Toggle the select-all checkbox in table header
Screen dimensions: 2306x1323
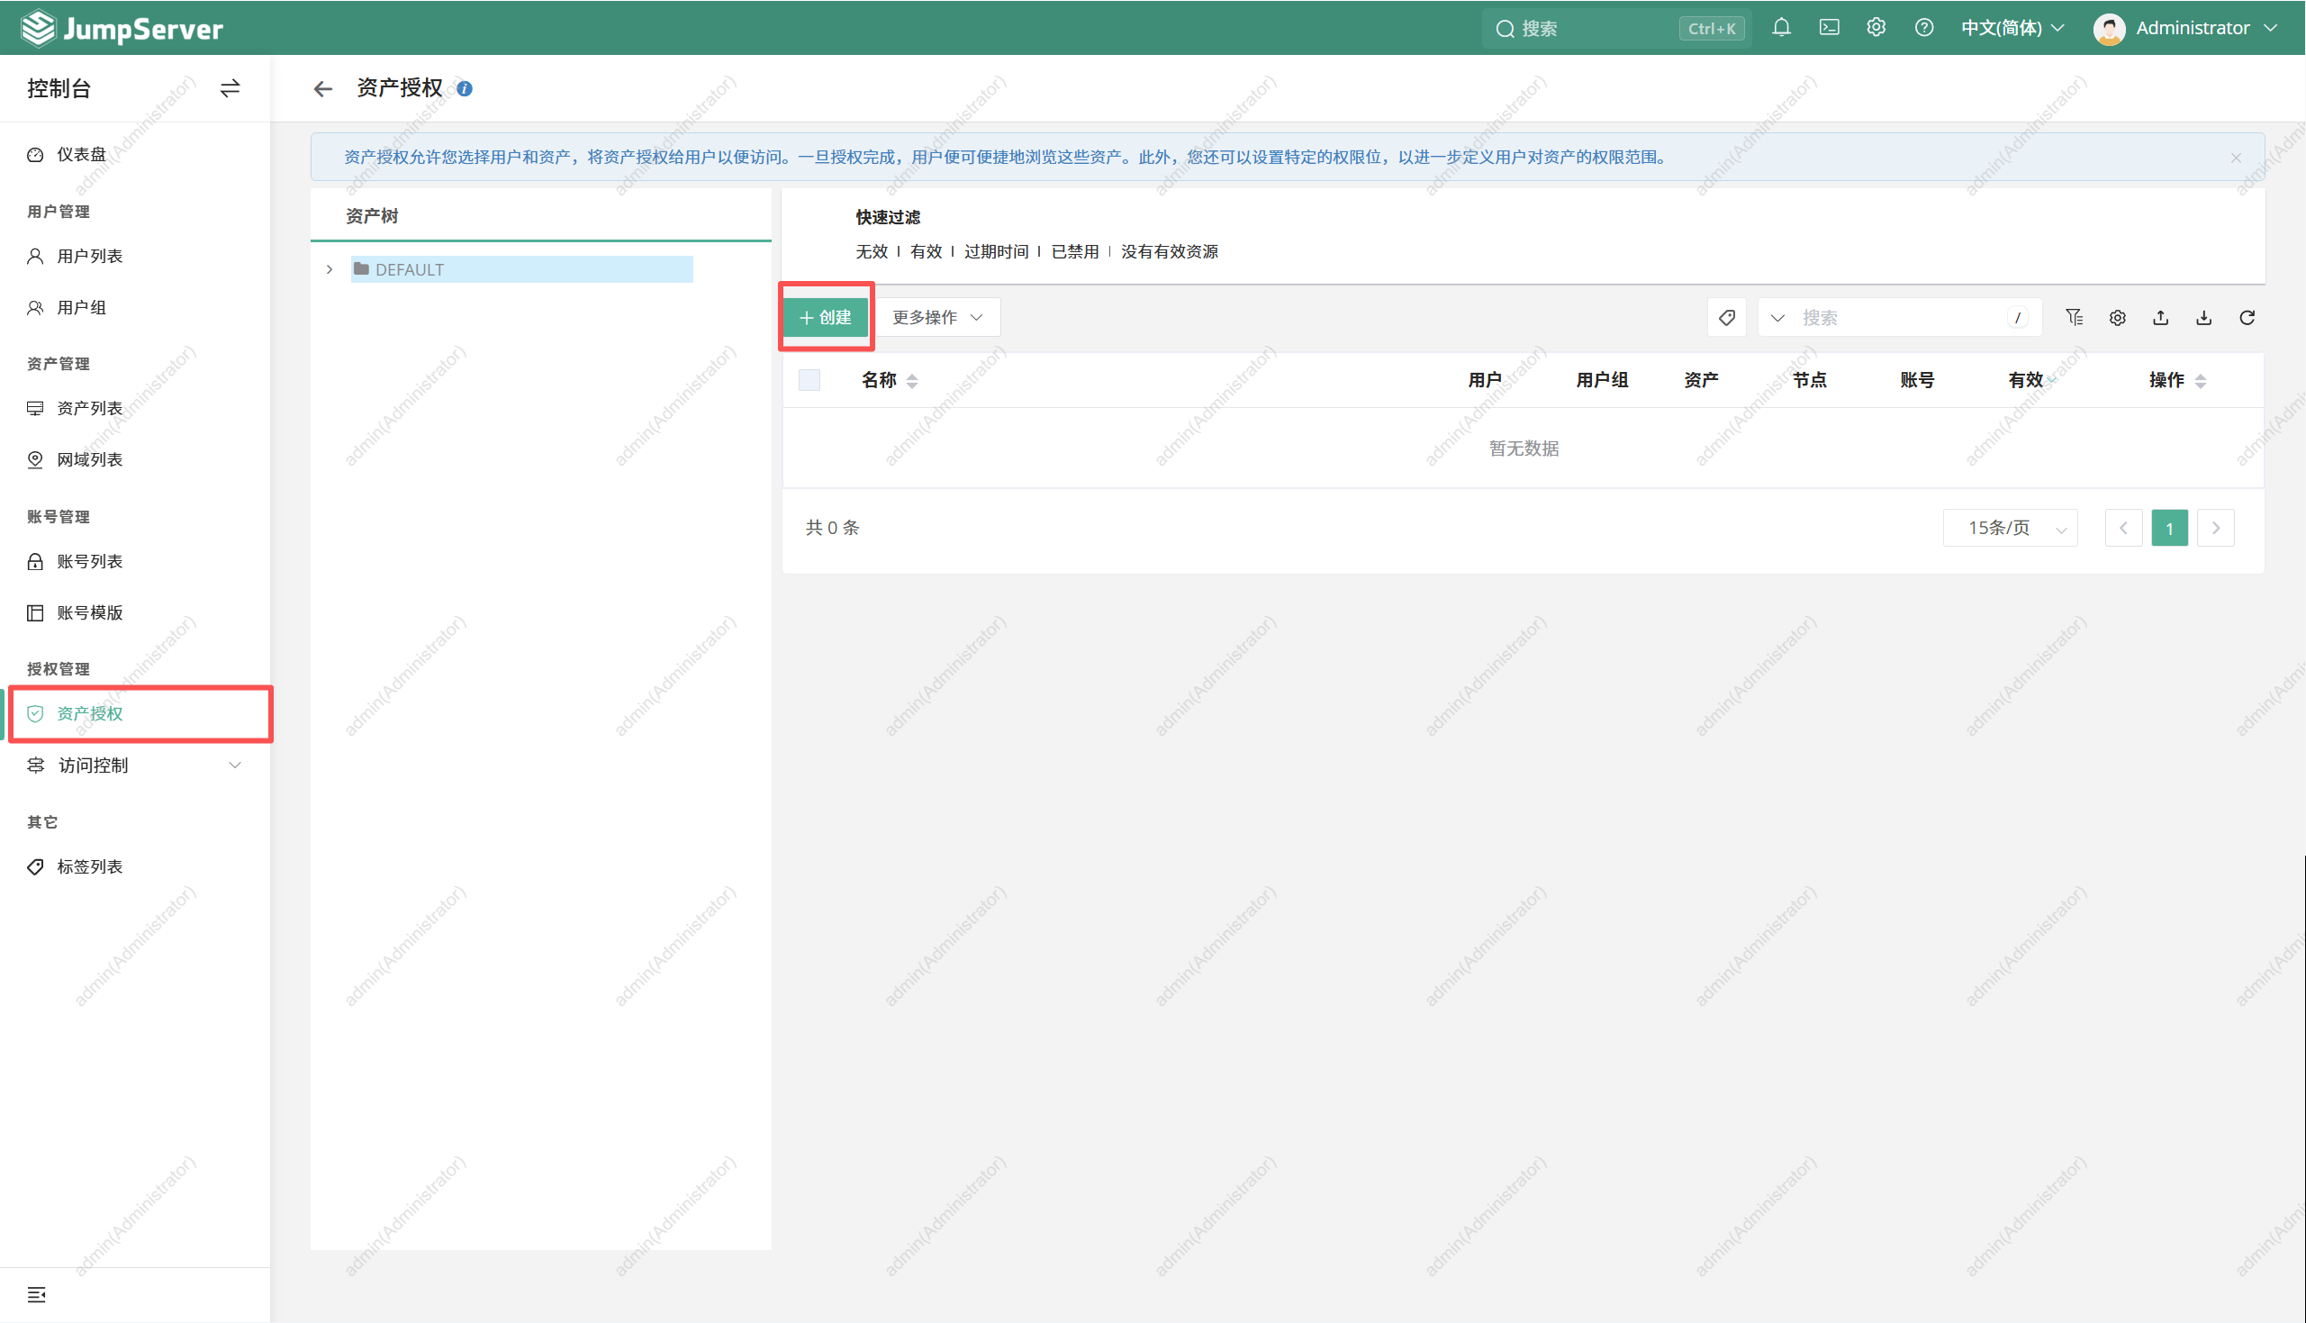[x=809, y=380]
